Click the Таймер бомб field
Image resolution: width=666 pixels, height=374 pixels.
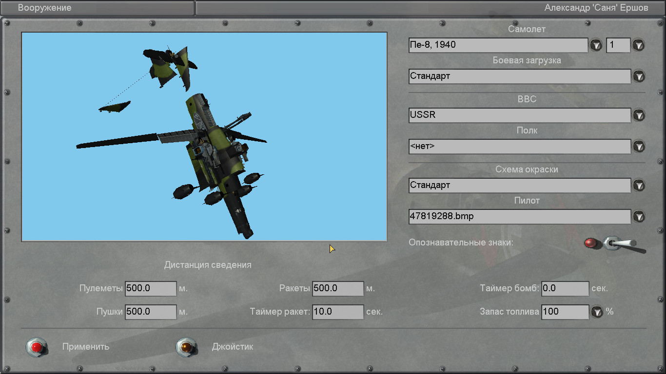(565, 288)
